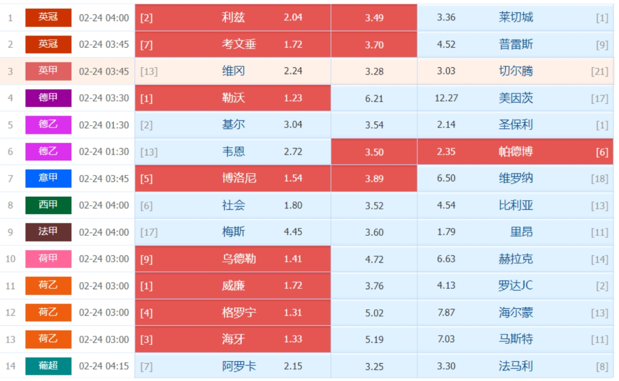Viewport: 619px width, 381px height.
Task: Open the teal 葡超 league badge
Action: (x=48, y=366)
